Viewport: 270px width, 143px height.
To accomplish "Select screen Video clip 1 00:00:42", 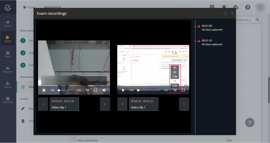I will [x=143, y=104].
